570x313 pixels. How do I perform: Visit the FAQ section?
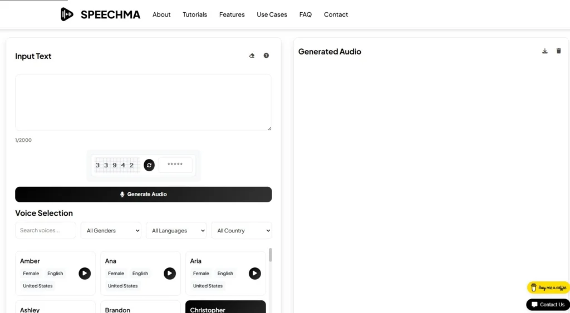tap(306, 14)
